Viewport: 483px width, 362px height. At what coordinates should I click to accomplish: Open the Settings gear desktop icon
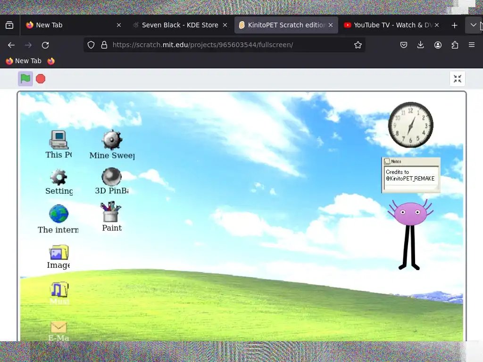pos(59,182)
